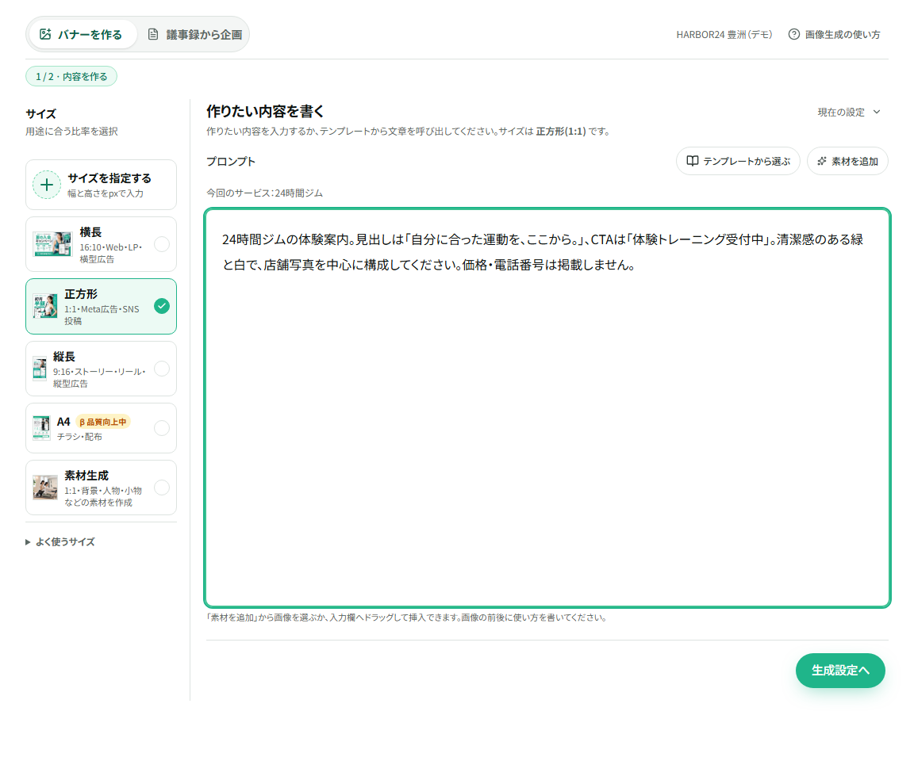Click the 正方形 size preview thumbnail
The height and width of the screenshot is (761, 914).
[x=45, y=306]
